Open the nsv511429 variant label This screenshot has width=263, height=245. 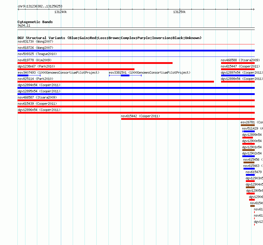pos(252,128)
